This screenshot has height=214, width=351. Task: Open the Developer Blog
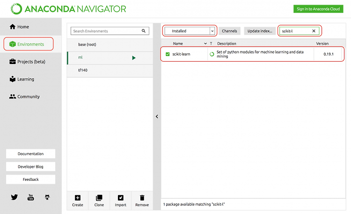coord(31,167)
